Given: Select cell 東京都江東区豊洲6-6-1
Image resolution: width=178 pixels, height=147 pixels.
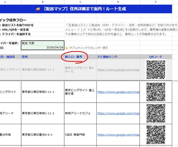Looking at the screenshot, I should 43,135.
